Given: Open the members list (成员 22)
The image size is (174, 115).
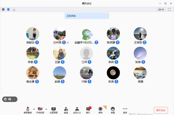Looking at the screenshot, I should pyautogui.click(x=77, y=110).
